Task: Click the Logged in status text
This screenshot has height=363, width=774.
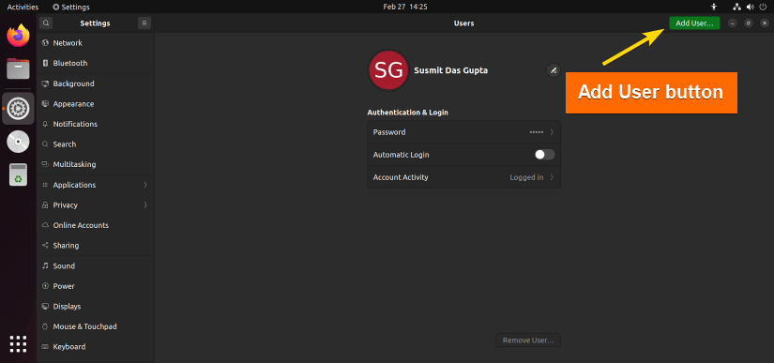Action: [x=526, y=177]
